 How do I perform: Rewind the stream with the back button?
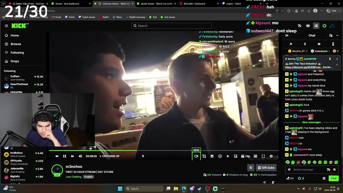click(x=57, y=156)
